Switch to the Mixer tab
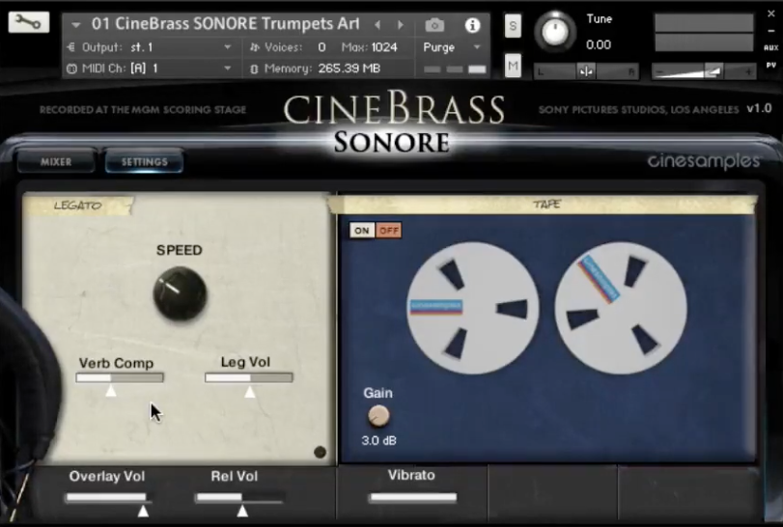Viewport: 783px width, 527px height. [56, 162]
